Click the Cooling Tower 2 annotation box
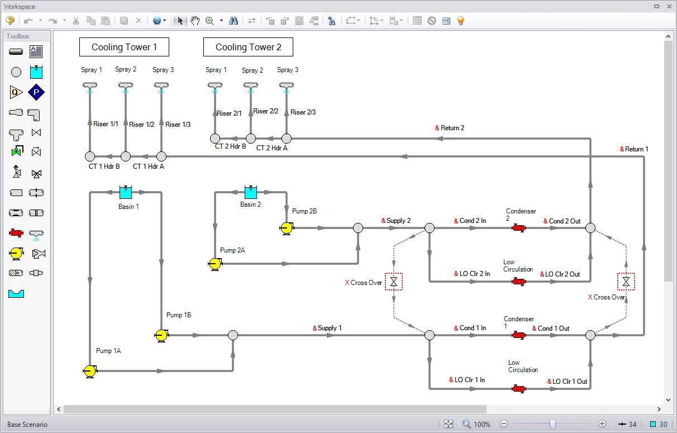The width and height of the screenshot is (677, 433). click(248, 47)
